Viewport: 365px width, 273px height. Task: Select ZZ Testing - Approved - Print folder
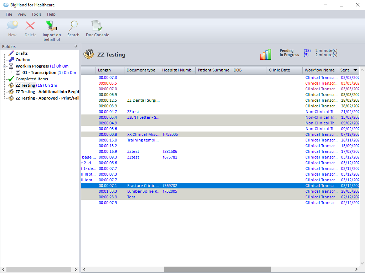(x=47, y=98)
